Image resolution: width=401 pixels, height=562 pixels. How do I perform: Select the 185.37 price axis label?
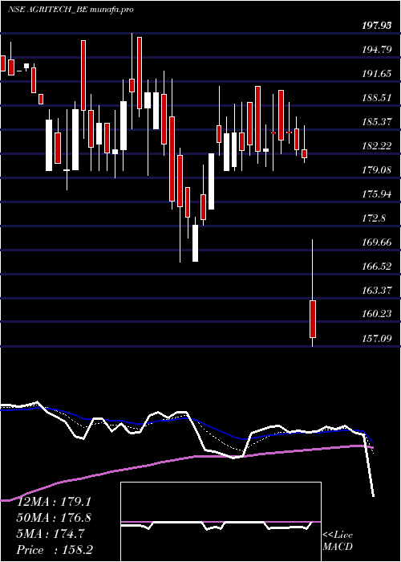coord(377,122)
